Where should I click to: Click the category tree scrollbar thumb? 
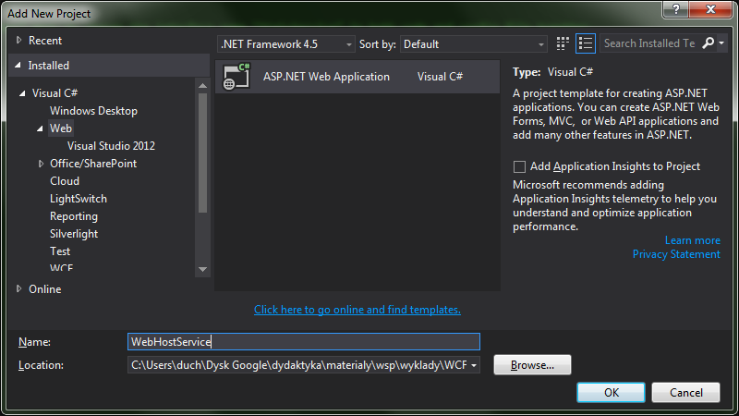202,153
